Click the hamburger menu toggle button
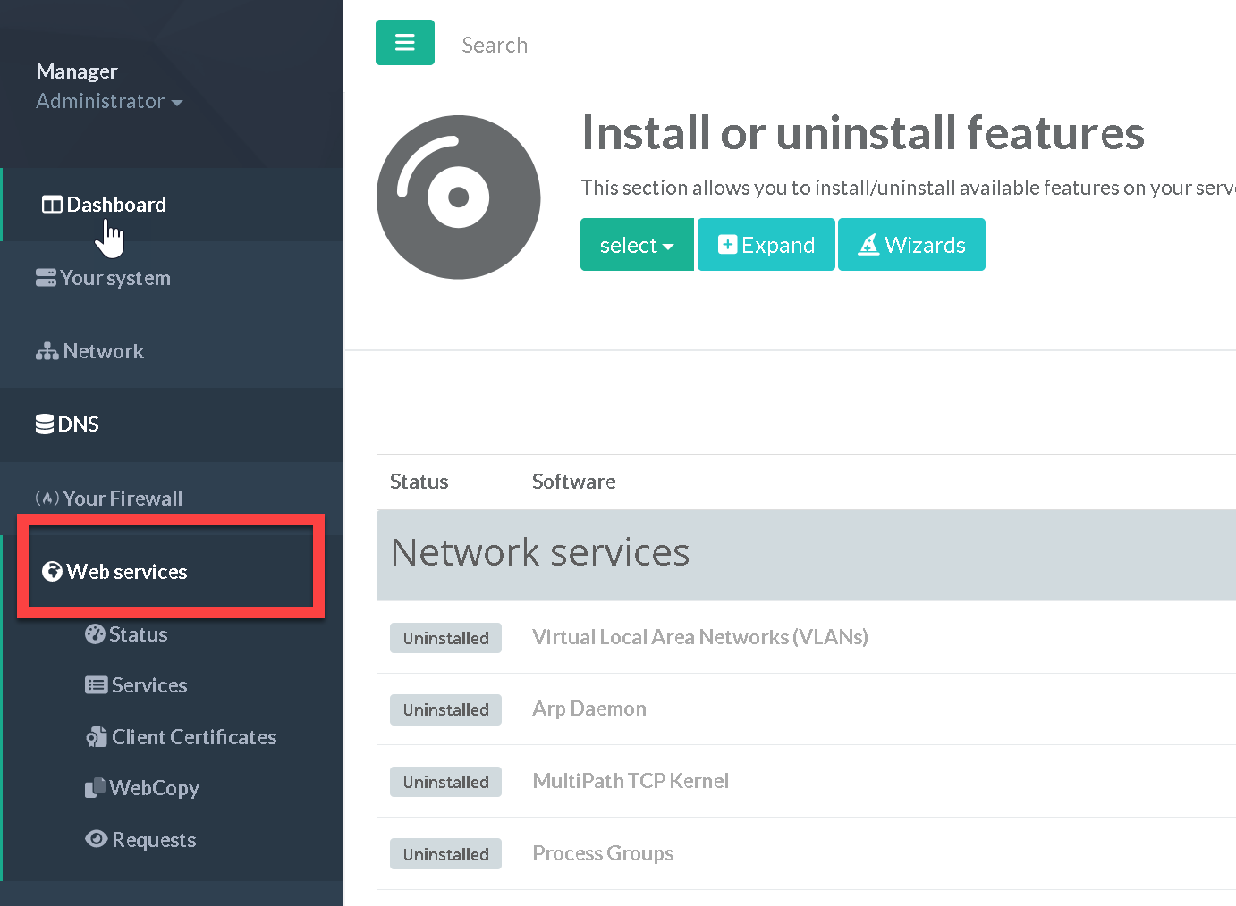Viewport: 1236px width, 906px height. 404,43
